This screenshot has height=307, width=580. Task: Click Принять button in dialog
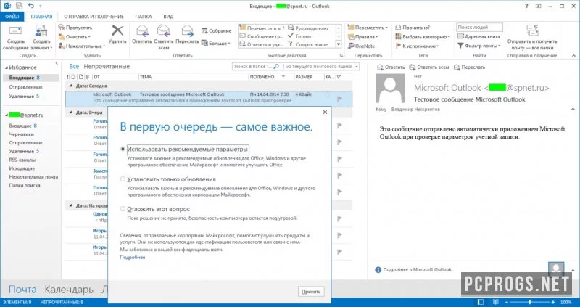click(311, 292)
